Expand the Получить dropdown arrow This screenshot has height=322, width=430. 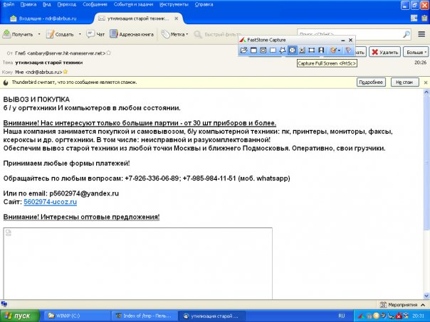pyautogui.click(x=38, y=34)
